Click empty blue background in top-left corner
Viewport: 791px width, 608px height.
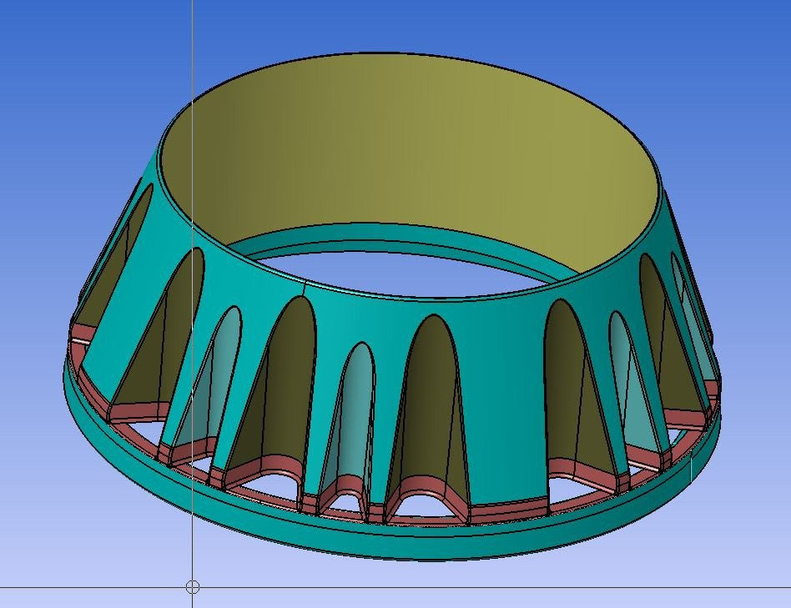pyautogui.click(x=50, y=42)
